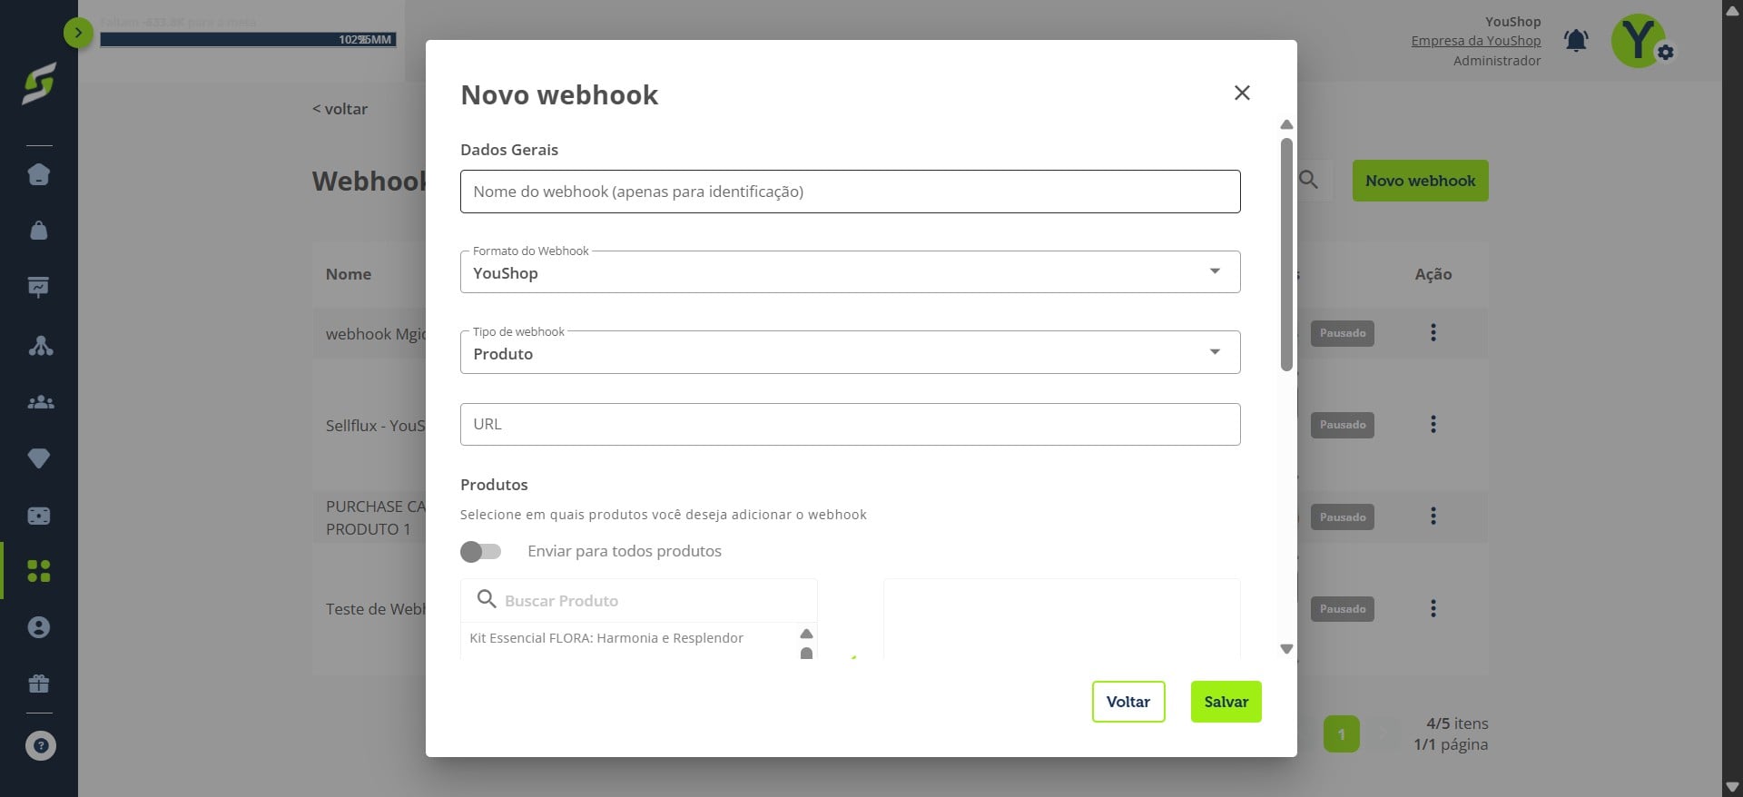The width and height of the screenshot is (1743, 797).
Task: Open the help question mark icon
Action: point(40,746)
